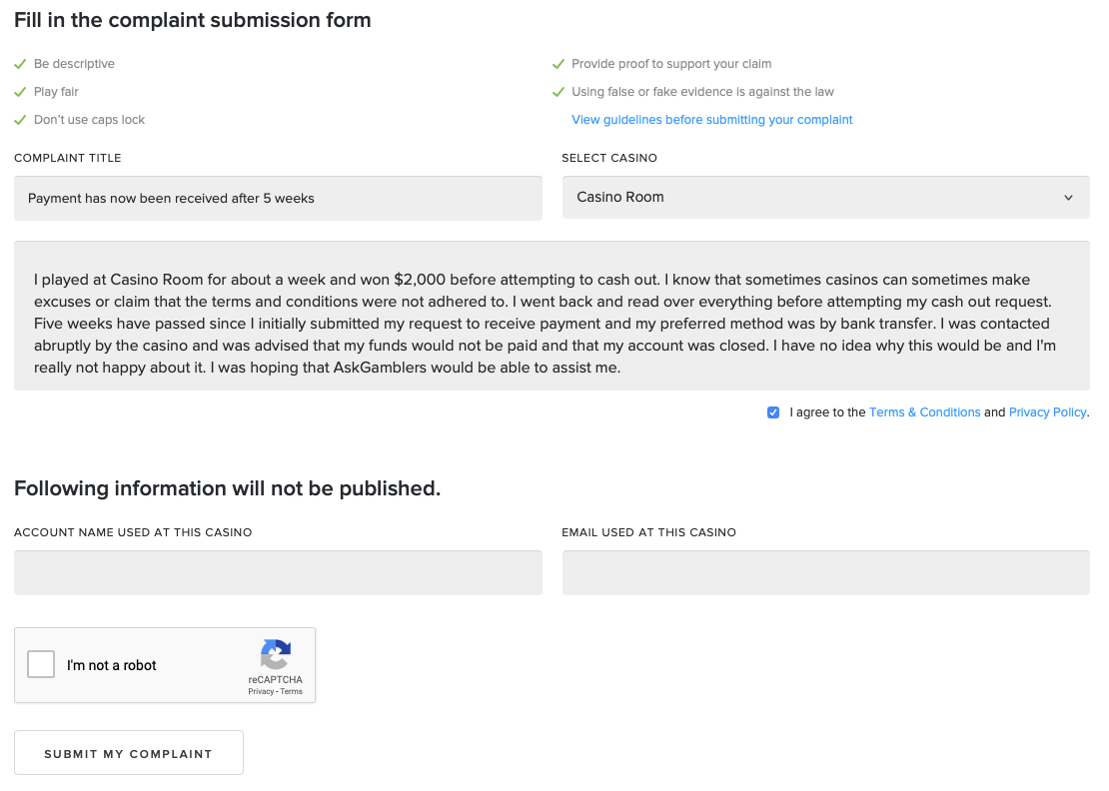
Task: Open the Terms & Conditions link
Action: [924, 412]
